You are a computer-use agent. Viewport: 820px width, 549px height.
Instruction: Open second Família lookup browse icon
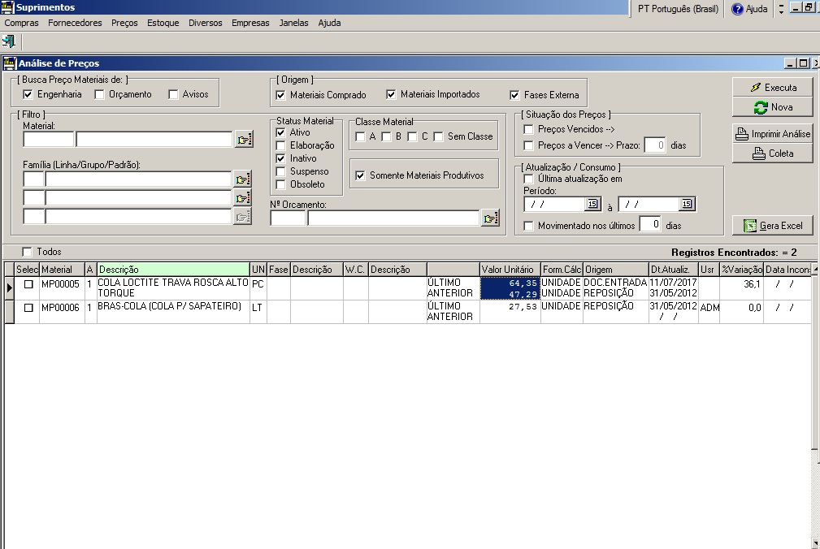click(242, 198)
